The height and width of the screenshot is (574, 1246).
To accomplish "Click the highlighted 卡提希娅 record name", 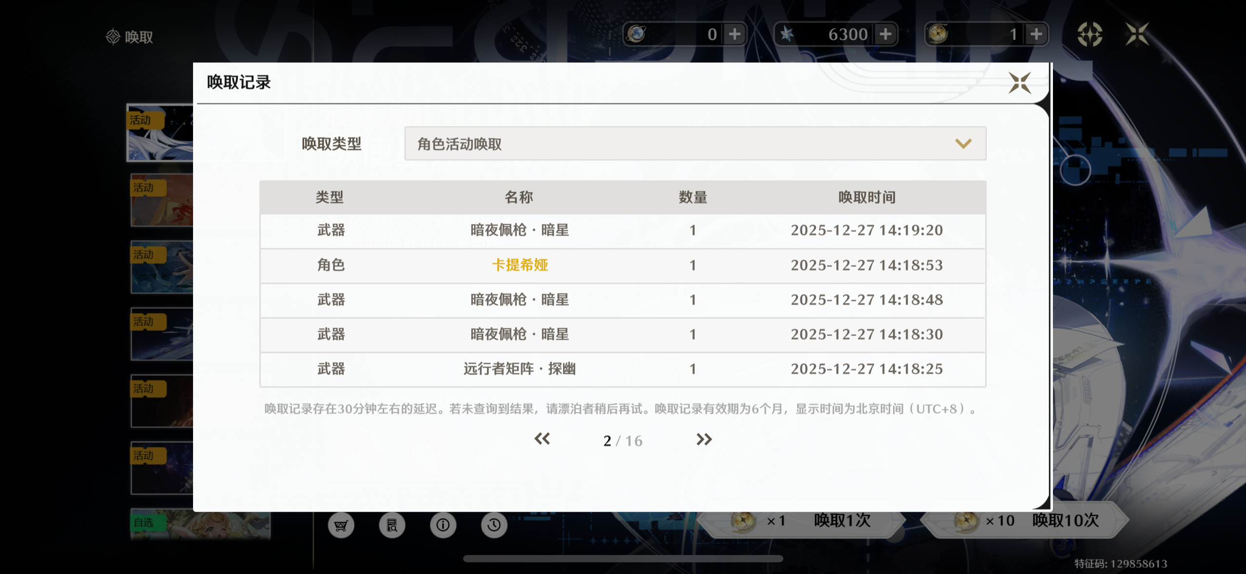I will coord(520,265).
